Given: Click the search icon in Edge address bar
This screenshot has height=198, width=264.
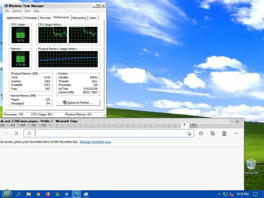Looking at the screenshot, I should coord(29,133).
